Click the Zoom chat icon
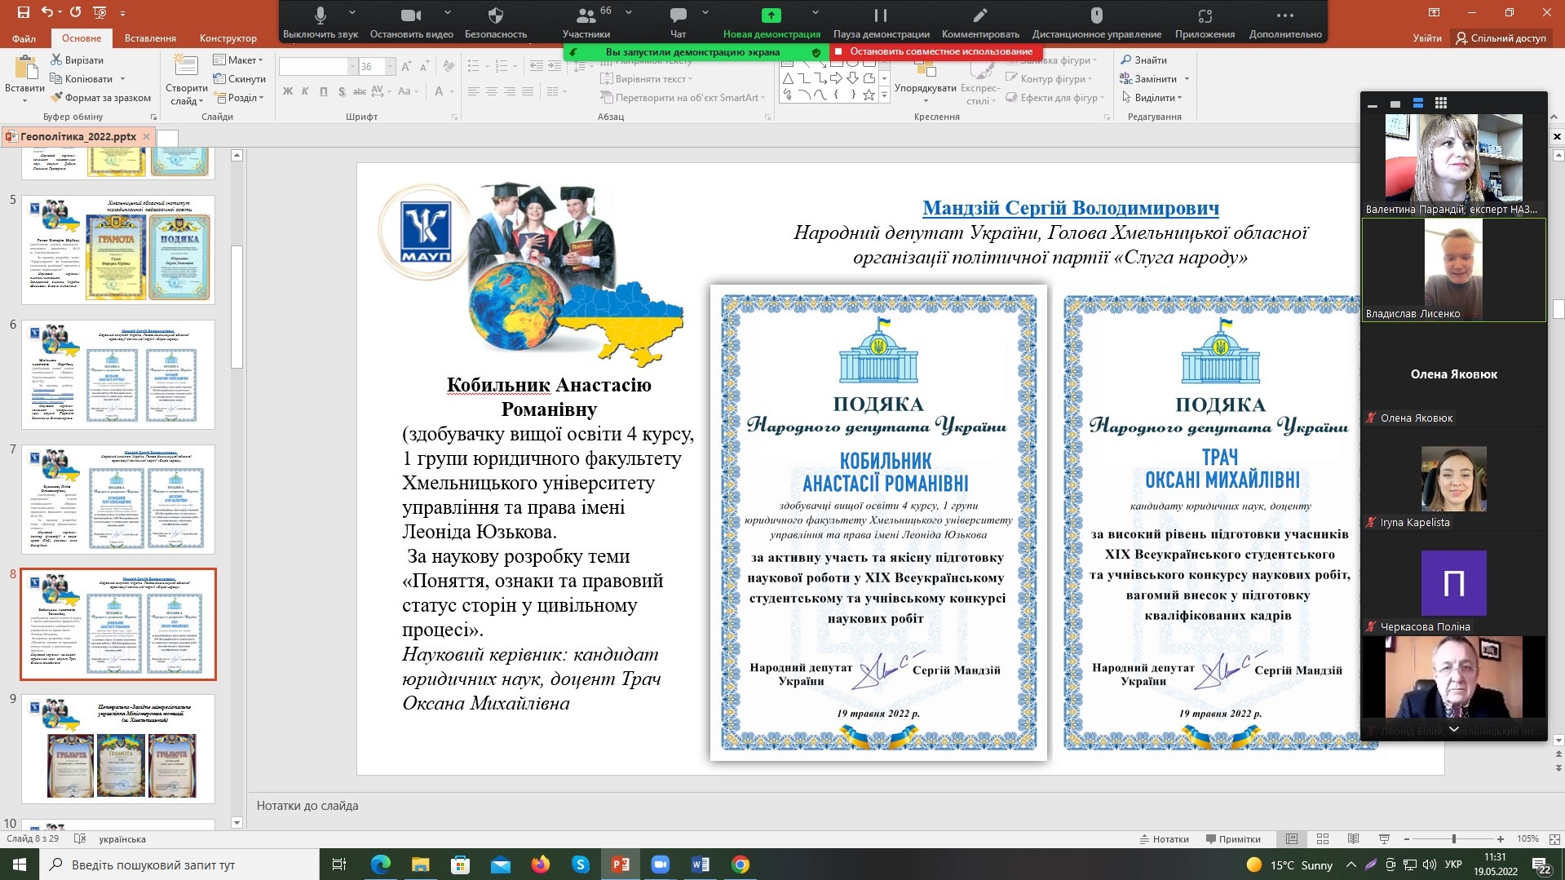The image size is (1565, 880). [678, 16]
